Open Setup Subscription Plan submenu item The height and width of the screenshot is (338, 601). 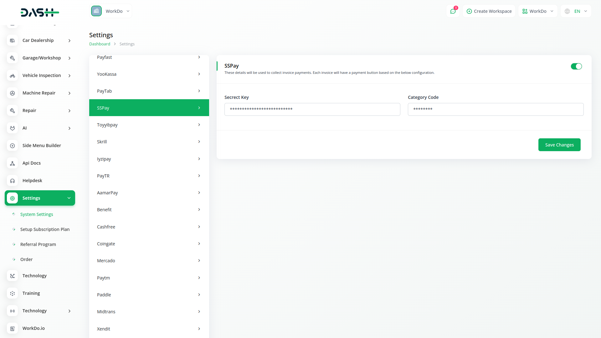[x=45, y=229]
